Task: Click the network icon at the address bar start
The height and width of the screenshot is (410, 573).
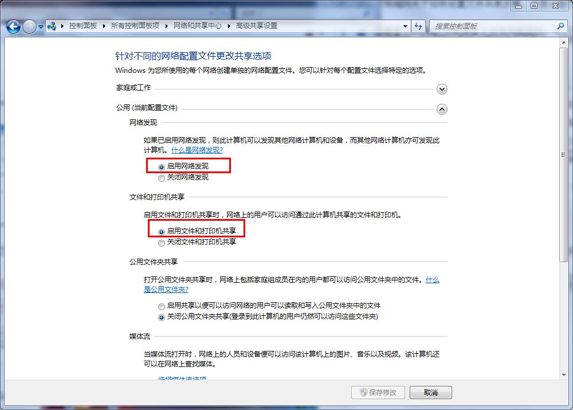Action: 52,26
